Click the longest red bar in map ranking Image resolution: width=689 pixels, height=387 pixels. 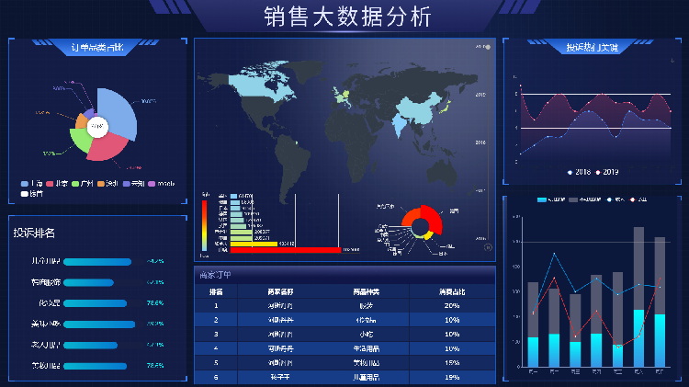coord(286,250)
